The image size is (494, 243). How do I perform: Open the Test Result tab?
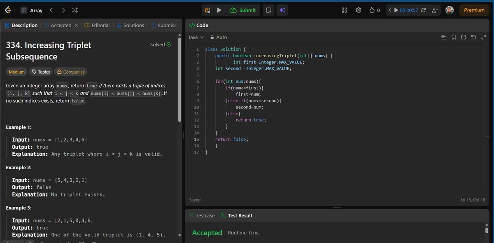point(237,215)
